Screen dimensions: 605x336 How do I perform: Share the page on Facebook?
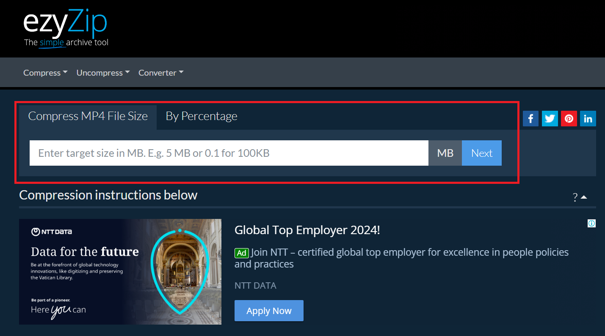(x=530, y=118)
